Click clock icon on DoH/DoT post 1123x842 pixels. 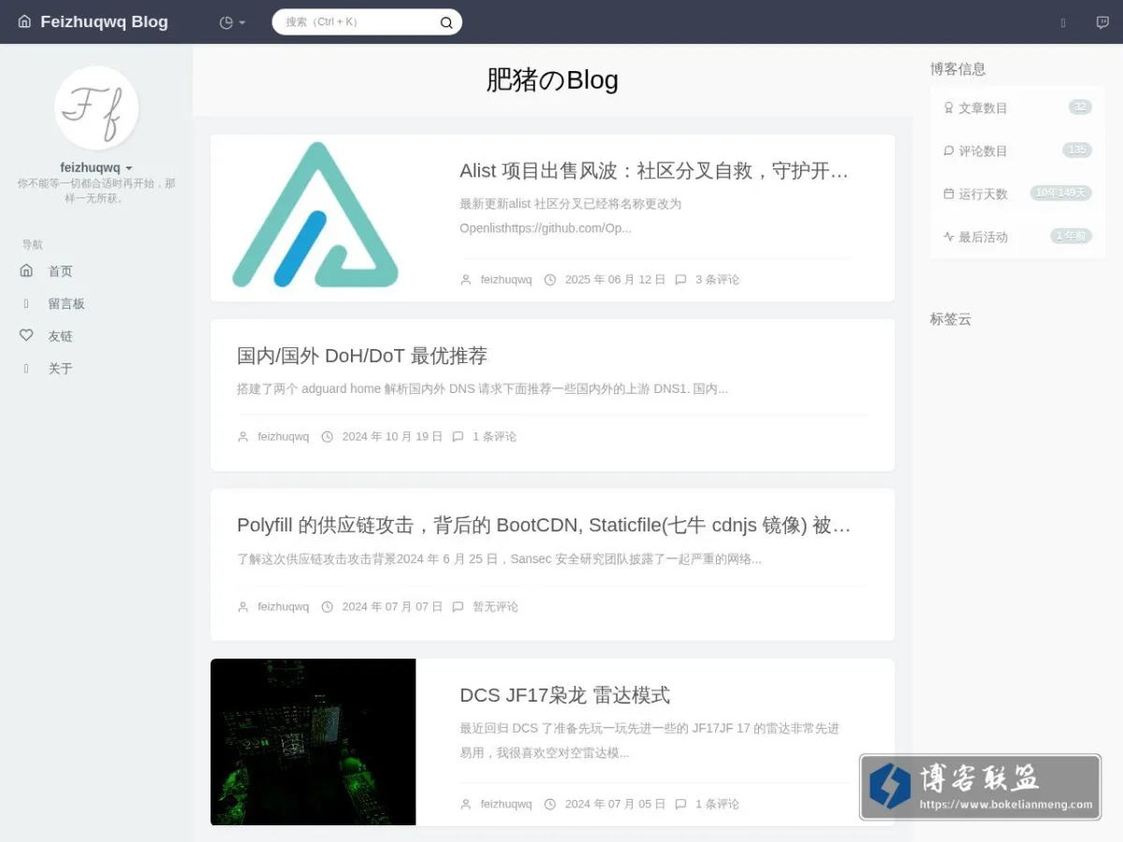click(328, 437)
